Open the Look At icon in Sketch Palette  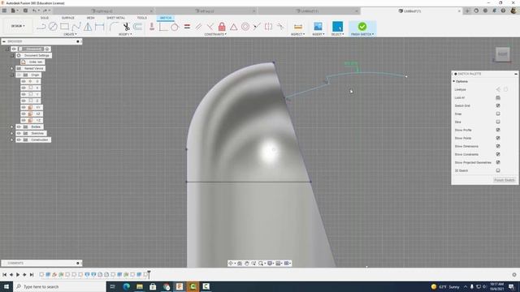pos(498,97)
